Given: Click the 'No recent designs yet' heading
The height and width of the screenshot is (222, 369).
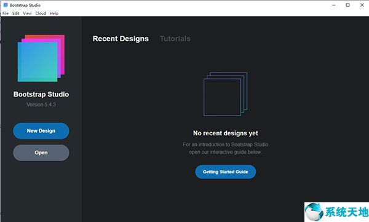Looking at the screenshot, I should (x=226, y=133).
